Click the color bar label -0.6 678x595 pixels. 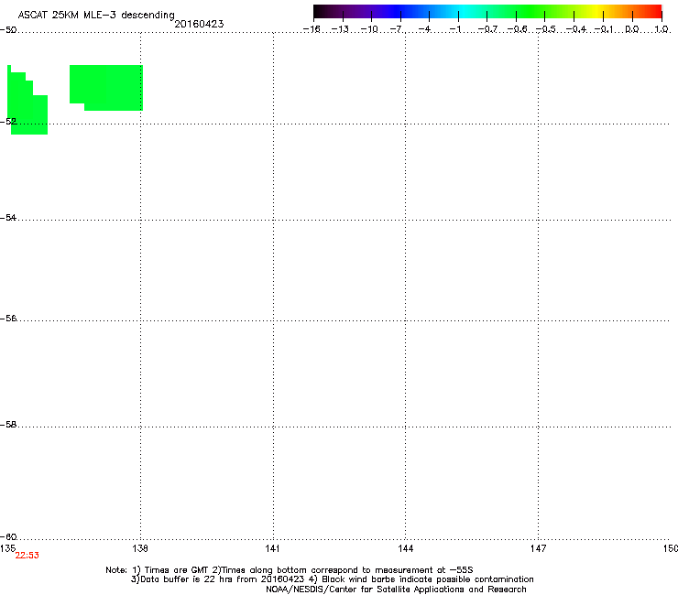click(x=517, y=29)
